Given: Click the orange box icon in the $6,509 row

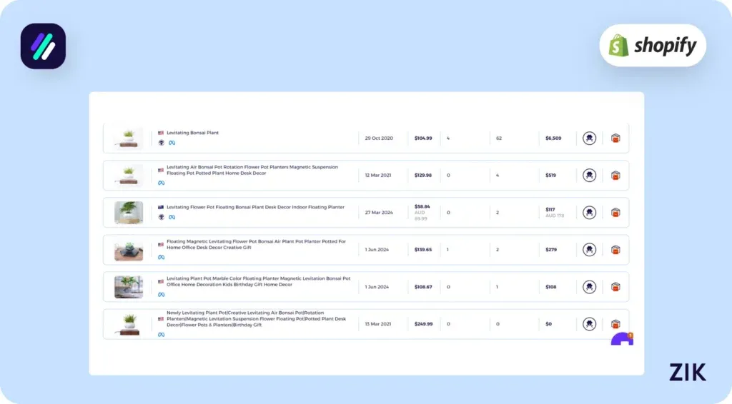Looking at the screenshot, I should [615, 138].
